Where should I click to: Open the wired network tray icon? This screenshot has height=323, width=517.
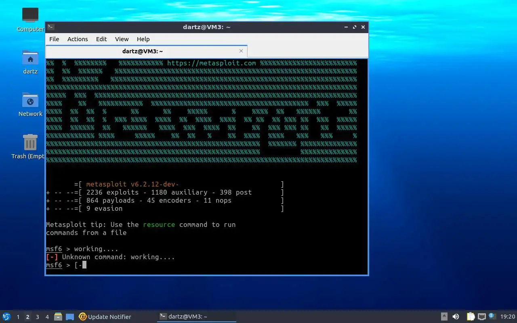tap(482, 317)
